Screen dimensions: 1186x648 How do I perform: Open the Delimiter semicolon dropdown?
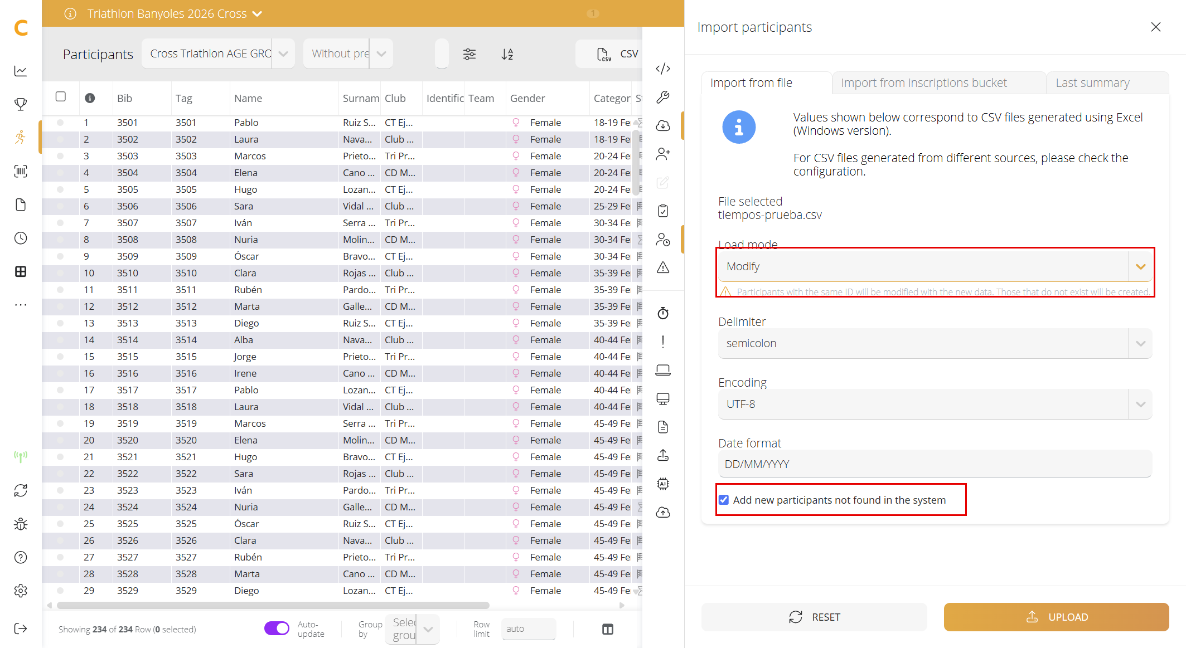pyautogui.click(x=935, y=343)
